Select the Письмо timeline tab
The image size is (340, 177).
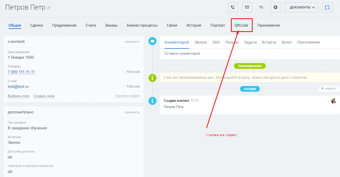pos(232,42)
